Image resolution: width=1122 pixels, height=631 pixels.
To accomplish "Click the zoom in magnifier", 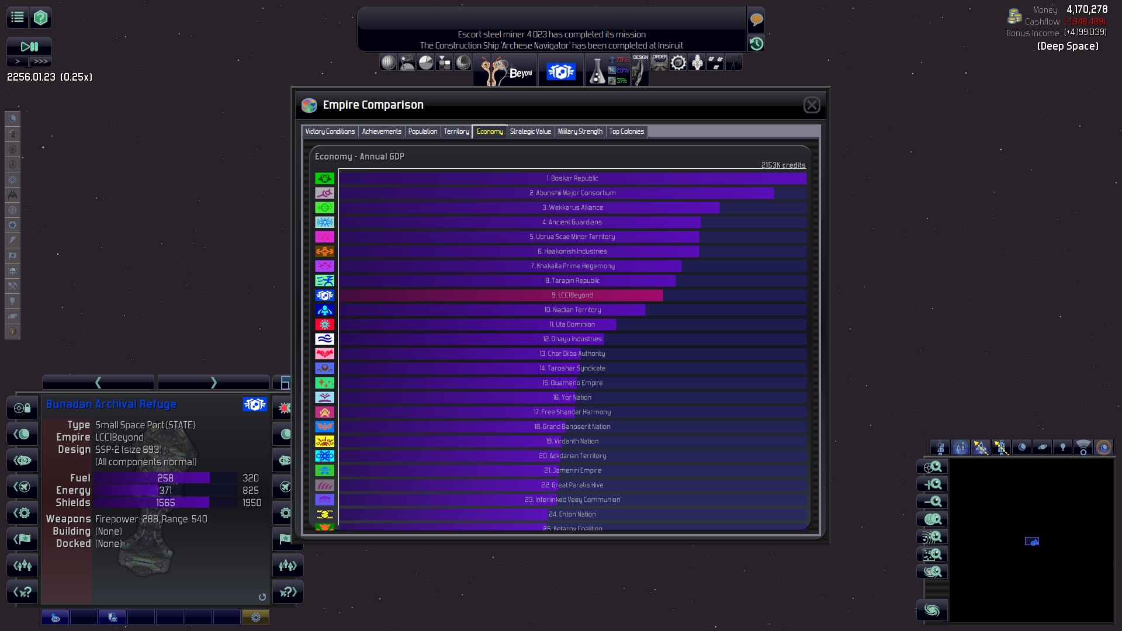I will pos(932,484).
